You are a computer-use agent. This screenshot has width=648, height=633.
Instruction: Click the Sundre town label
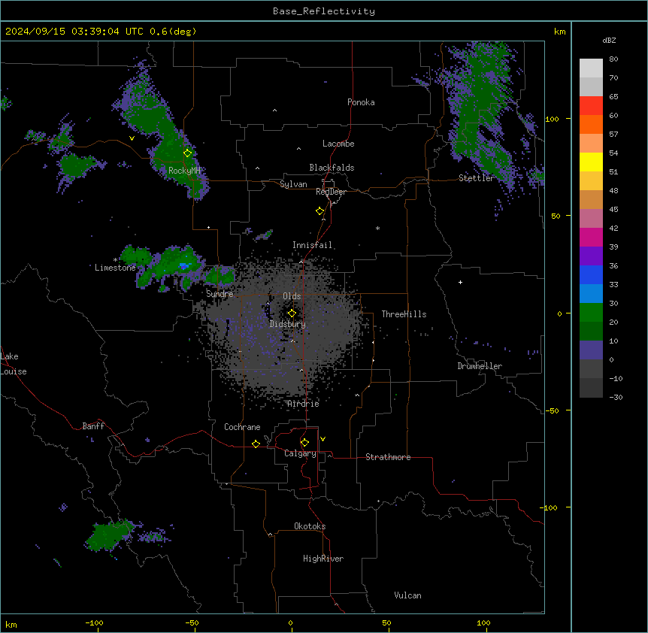tap(220, 294)
